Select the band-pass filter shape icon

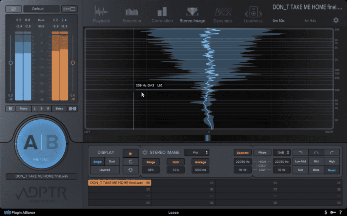coord(316,152)
